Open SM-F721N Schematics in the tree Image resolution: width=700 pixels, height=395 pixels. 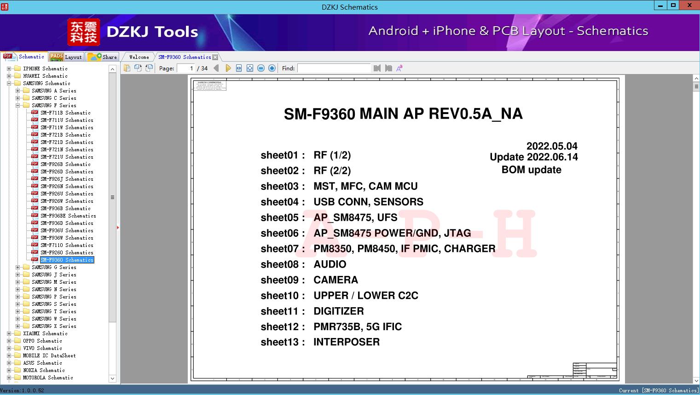tap(67, 149)
